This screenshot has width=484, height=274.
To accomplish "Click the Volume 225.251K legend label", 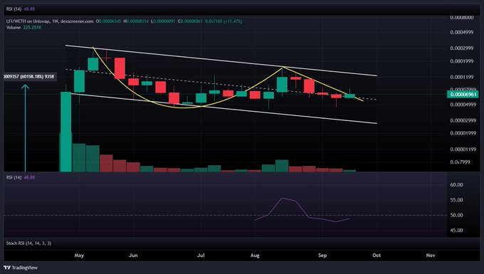I will (23, 28).
